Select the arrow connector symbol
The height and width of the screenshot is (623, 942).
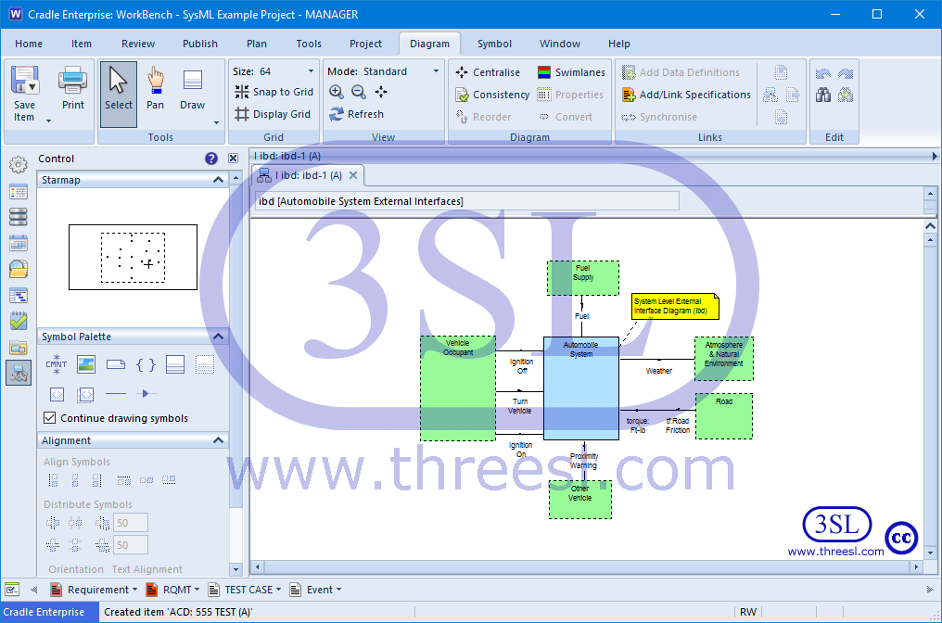(146, 393)
